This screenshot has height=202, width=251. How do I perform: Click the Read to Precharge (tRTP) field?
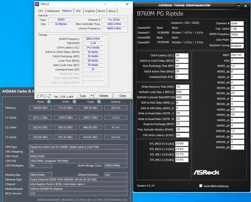183,124
